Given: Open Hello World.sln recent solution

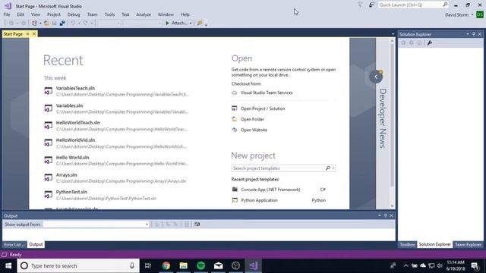Looking at the screenshot, I should [116, 161].
